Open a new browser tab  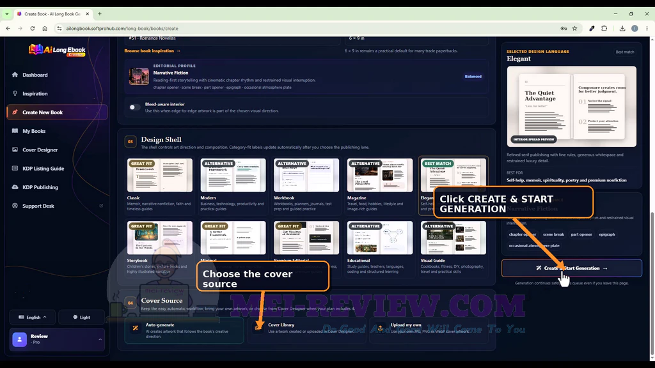pyautogui.click(x=99, y=14)
